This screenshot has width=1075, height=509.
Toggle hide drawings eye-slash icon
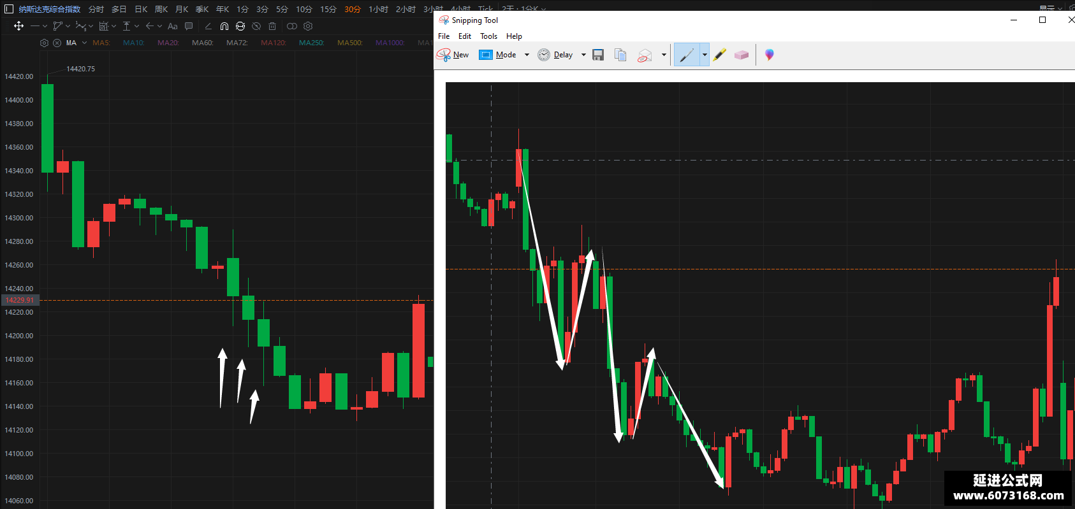coord(256,26)
